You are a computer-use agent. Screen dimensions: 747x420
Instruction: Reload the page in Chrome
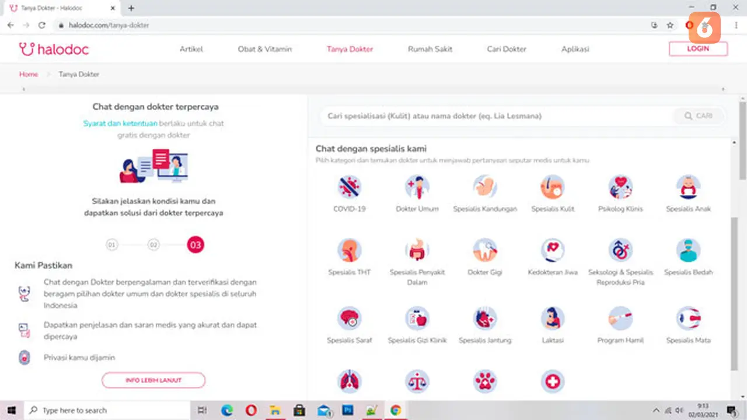click(41, 25)
